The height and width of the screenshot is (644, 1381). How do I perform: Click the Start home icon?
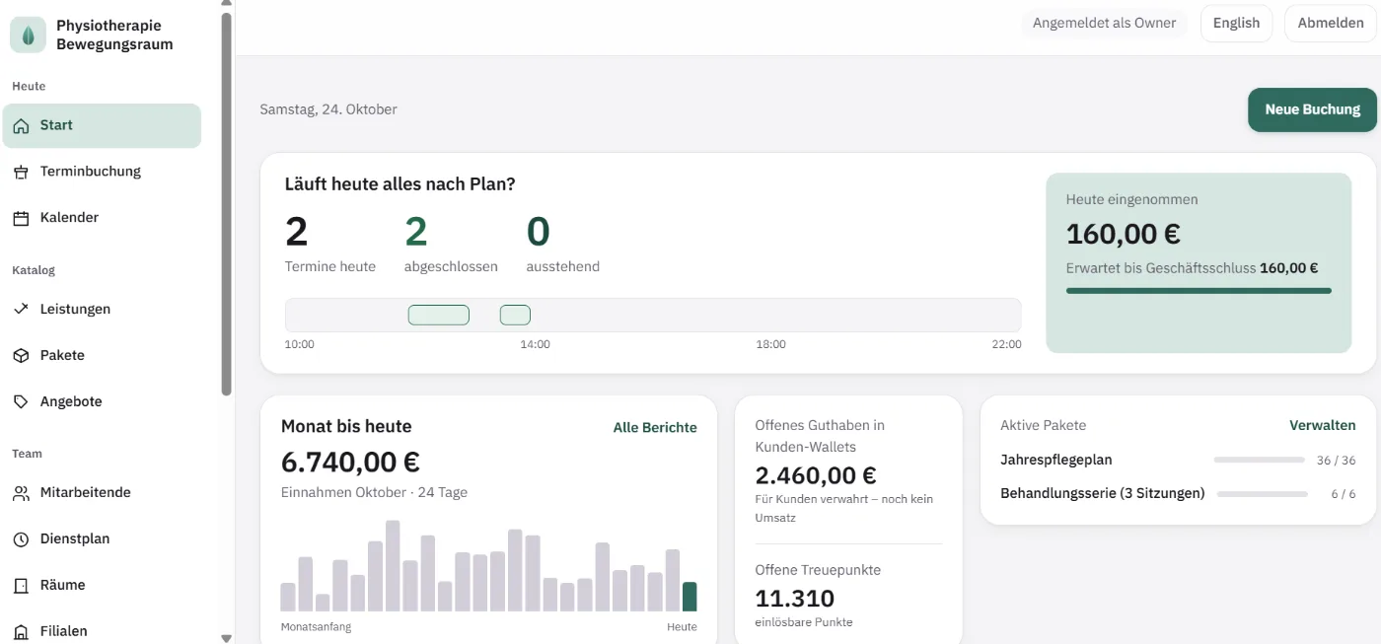(x=21, y=126)
